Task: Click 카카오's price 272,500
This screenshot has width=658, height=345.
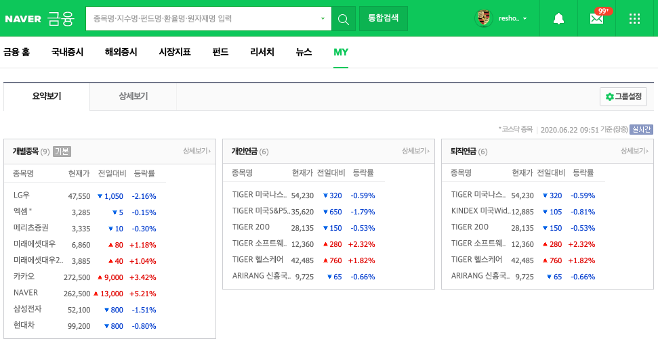Action: 77,277
